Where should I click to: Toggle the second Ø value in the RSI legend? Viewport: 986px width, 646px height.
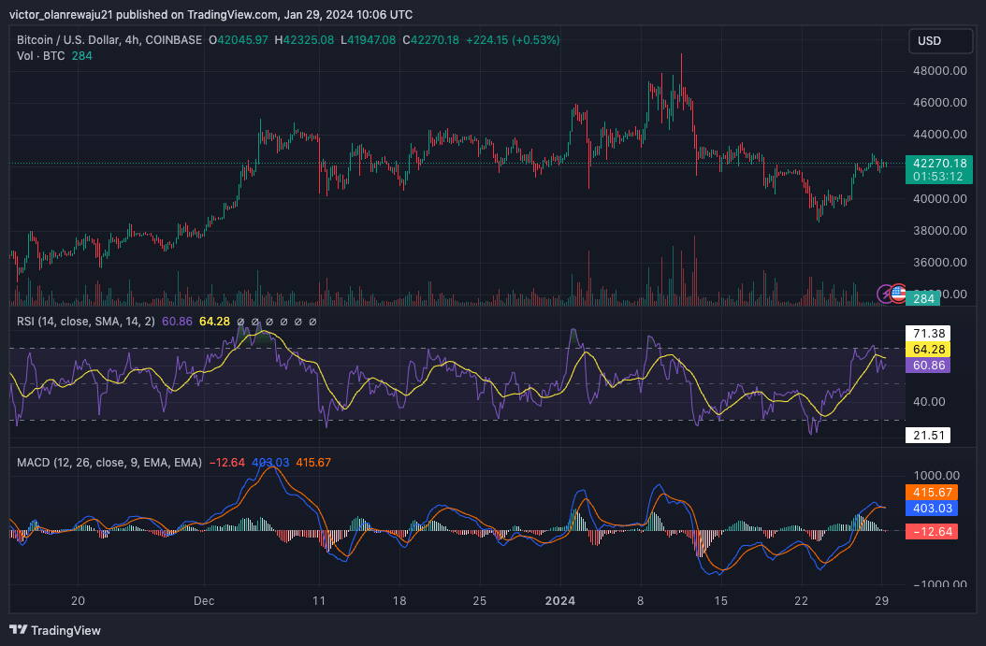pos(255,321)
